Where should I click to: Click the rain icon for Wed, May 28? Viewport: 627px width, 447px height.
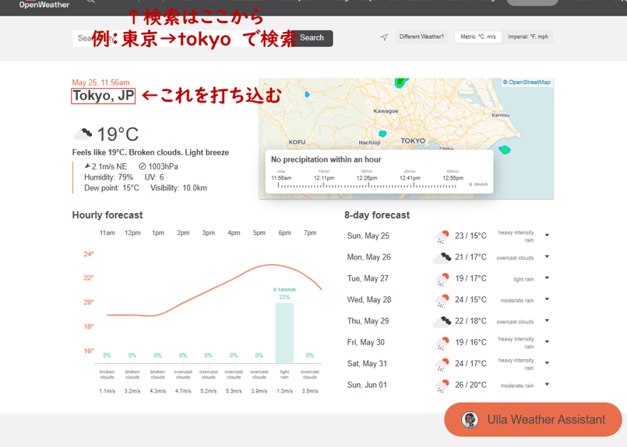(442, 300)
